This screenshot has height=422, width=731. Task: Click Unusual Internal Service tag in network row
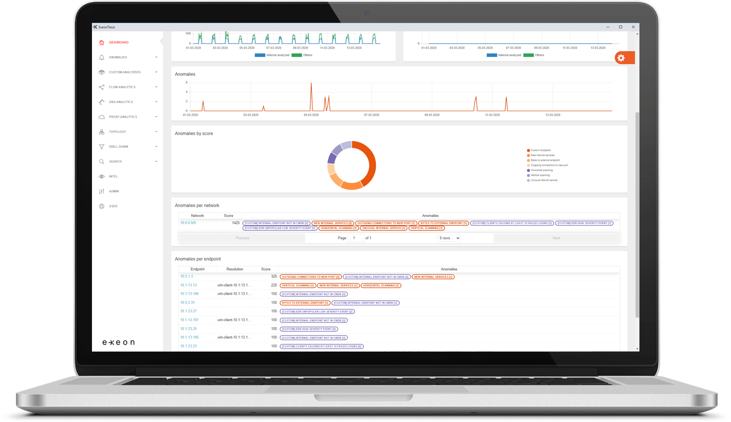[x=384, y=228]
